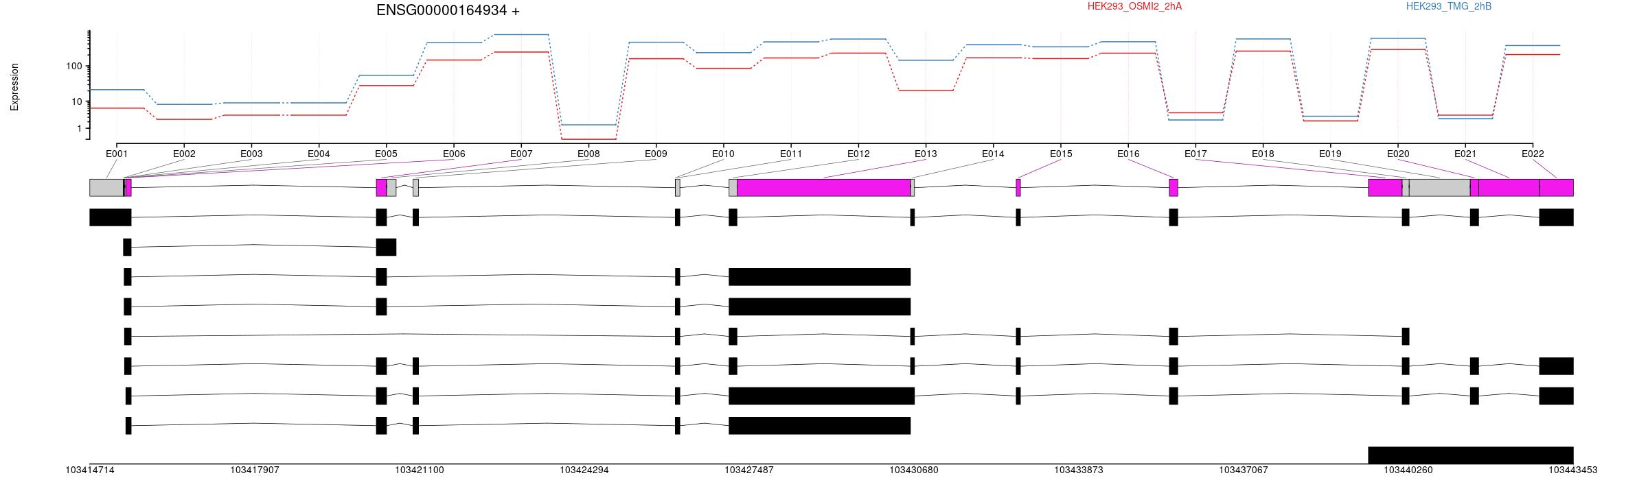Click the large magenta exon in the gene model
This screenshot has height=480, width=1648.
(823, 188)
